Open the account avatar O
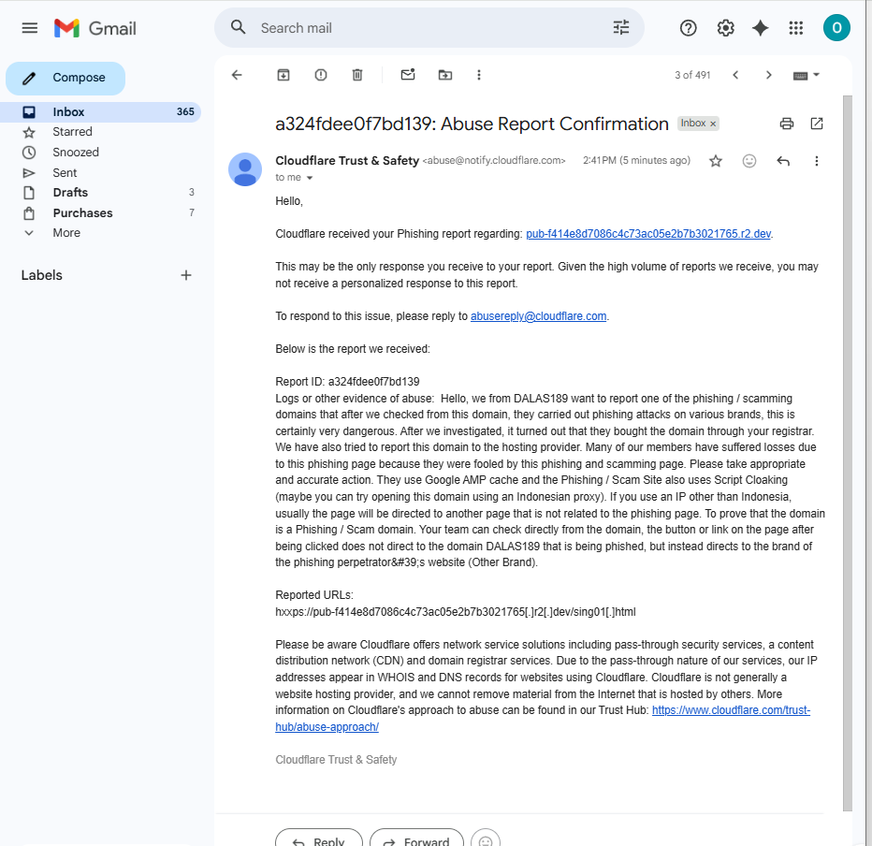872x846 pixels. pyautogui.click(x=836, y=28)
